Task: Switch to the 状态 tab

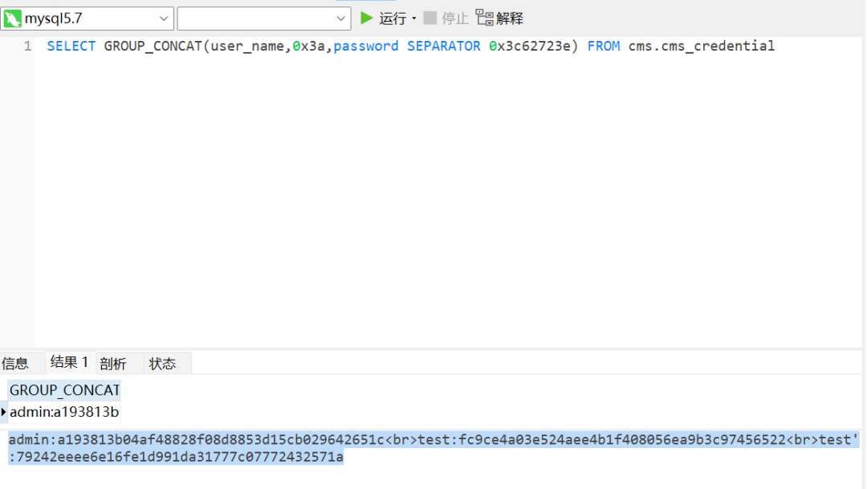Action: [162, 364]
